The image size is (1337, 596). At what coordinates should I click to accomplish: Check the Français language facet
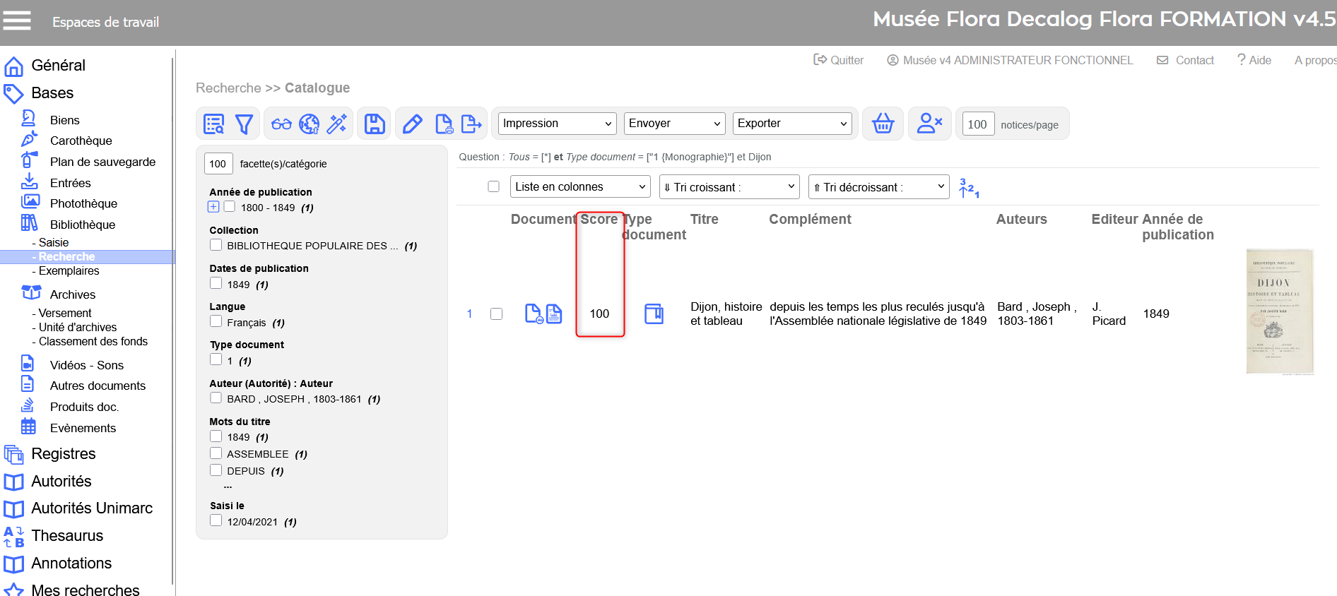tap(216, 322)
